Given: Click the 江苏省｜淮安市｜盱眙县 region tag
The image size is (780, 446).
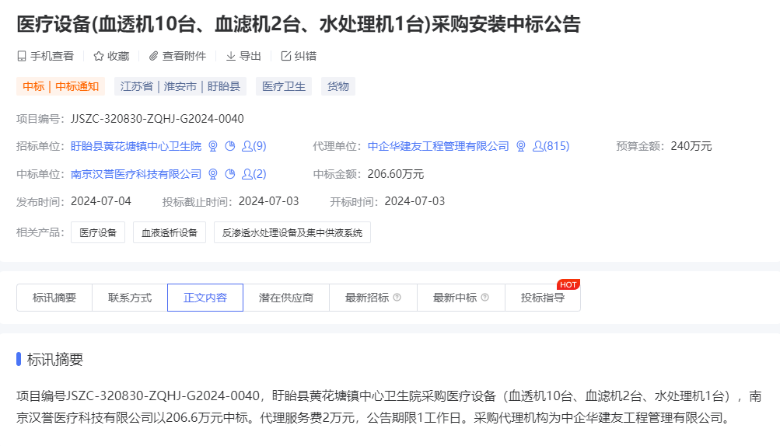Looking at the screenshot, I should click(180, 86).
